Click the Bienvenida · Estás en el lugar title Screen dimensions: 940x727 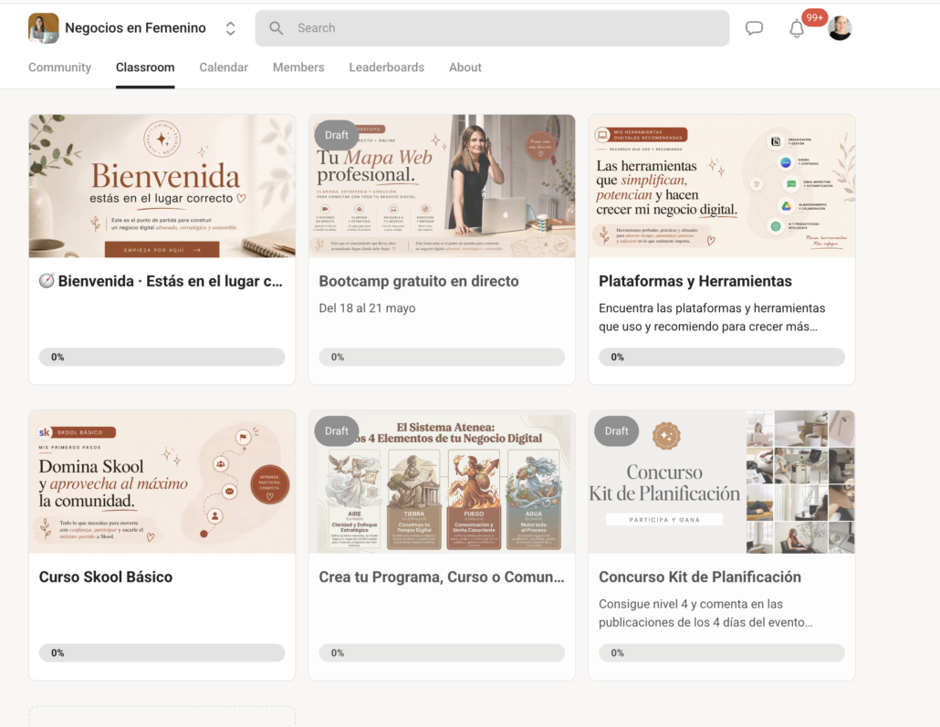(x=171, y=281)
